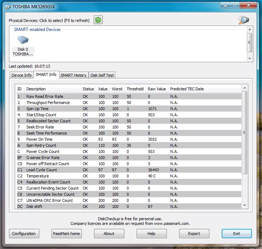Click the SMART table scroll up arrow
Image resolution: width=262 pixels, height=249 pixels.
coord(245,88)
